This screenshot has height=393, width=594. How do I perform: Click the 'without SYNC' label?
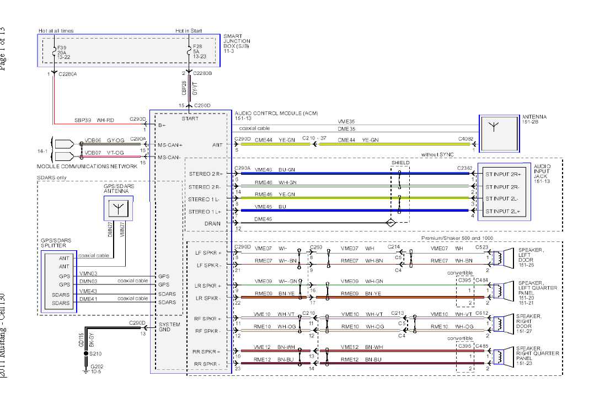[x=437, y=154]
